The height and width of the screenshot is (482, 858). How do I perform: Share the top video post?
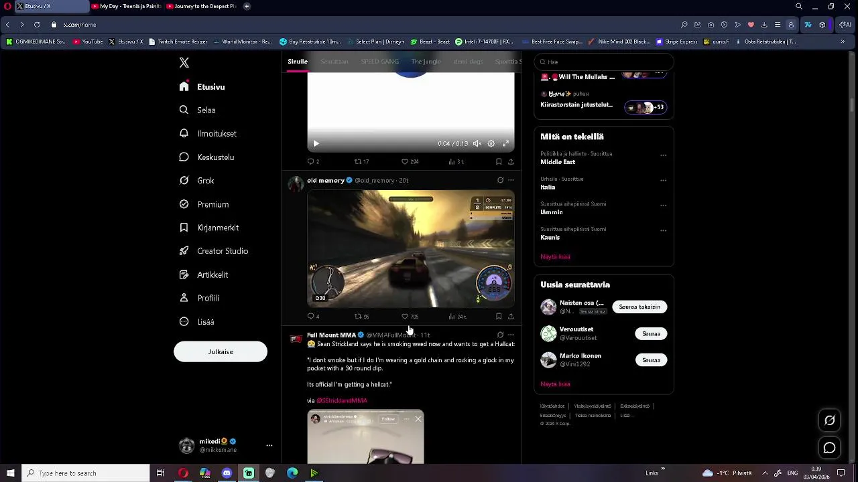tap(511, 161)
